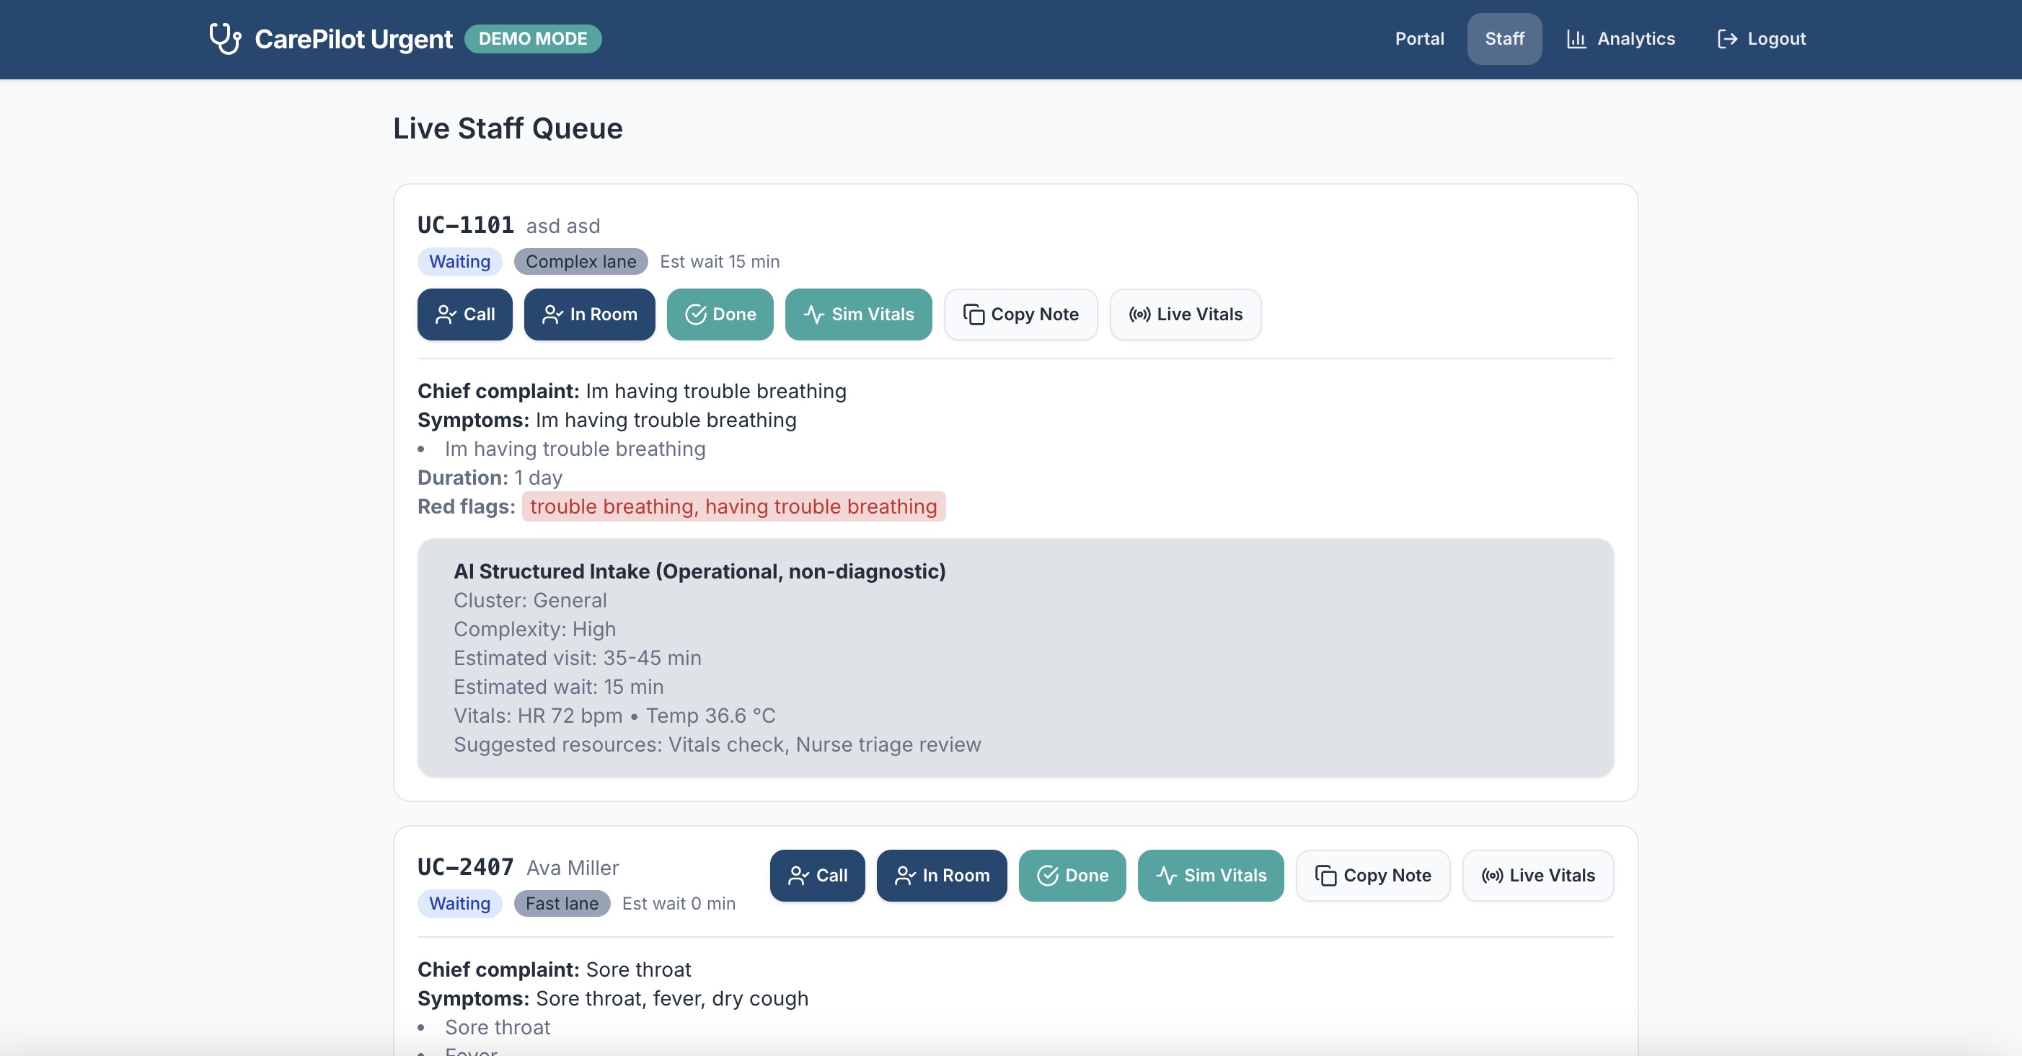The image size is (2022, 1056).
Task: Copy note for Ava Miller
Action: 1373,876
